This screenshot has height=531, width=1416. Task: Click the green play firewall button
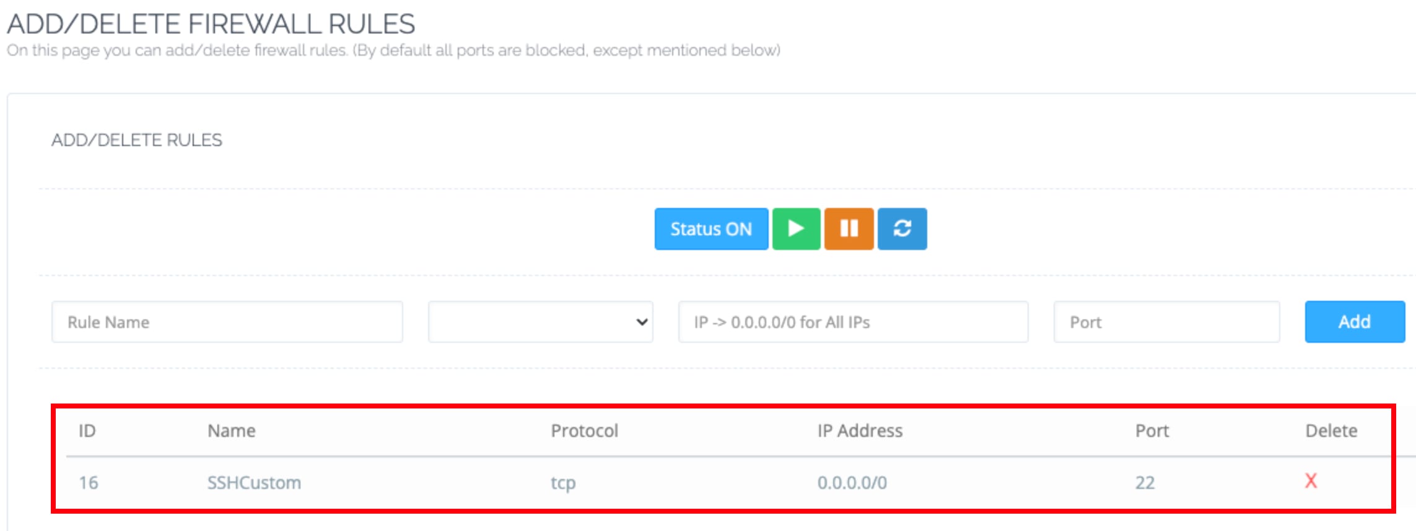796,229
